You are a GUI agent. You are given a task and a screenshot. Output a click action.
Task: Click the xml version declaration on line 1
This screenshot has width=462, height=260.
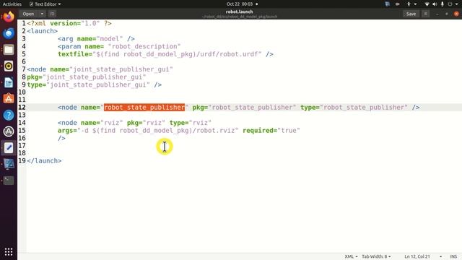point(69,23)
